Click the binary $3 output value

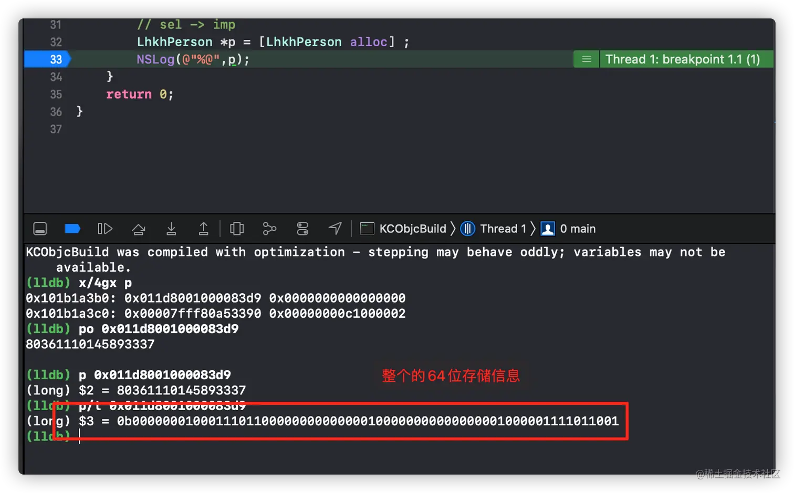(368, 421)
